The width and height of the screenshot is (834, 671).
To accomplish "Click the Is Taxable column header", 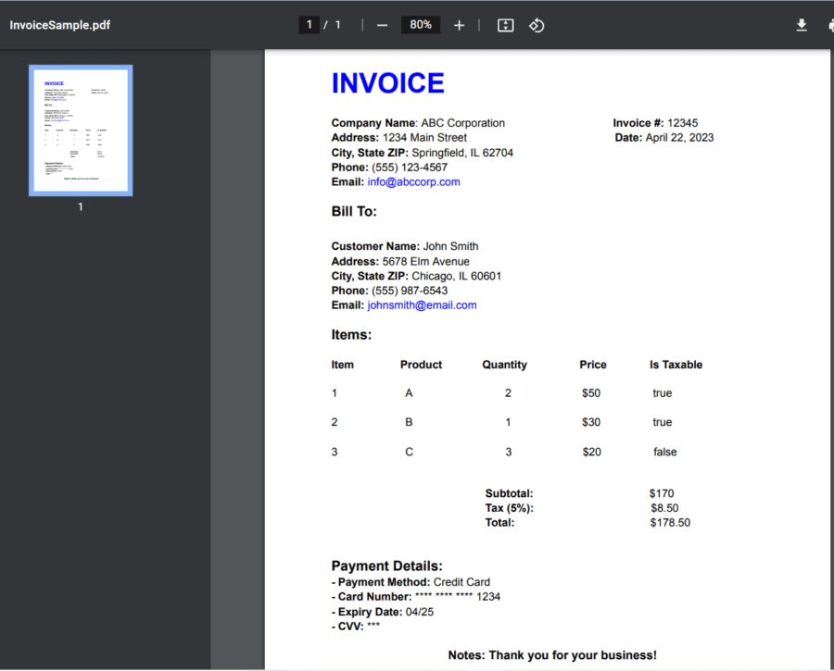I will 676,365.
